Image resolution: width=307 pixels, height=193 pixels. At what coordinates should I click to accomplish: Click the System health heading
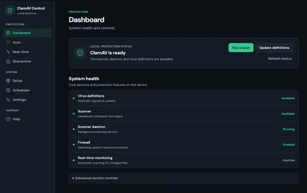tap(84, 79)
